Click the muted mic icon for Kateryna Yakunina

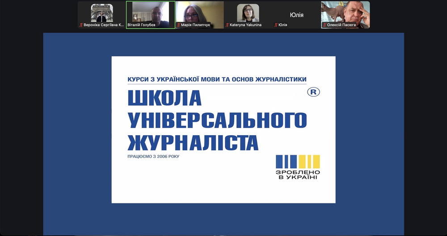(x=227, y=25)
